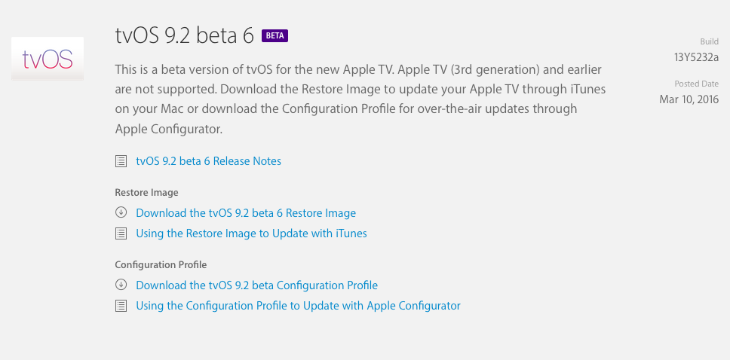This screenshot has height=360, width=730.
Task: Open Using the Restore Image to Update with iTunes
Action: 251,233
